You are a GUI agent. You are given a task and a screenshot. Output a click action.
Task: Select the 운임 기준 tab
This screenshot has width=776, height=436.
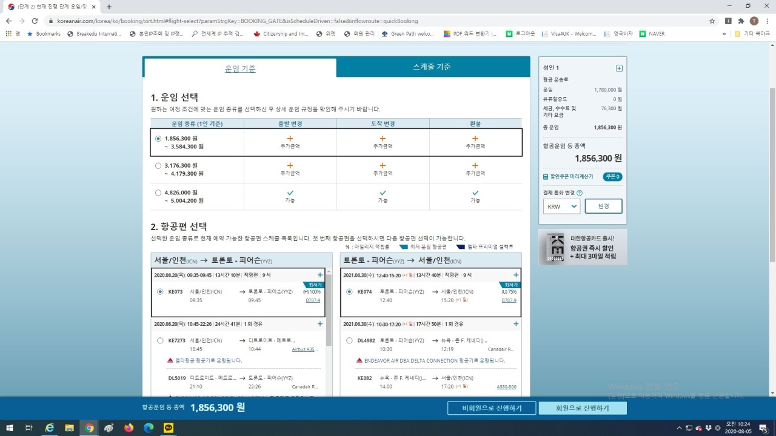(x=240, y=68)
